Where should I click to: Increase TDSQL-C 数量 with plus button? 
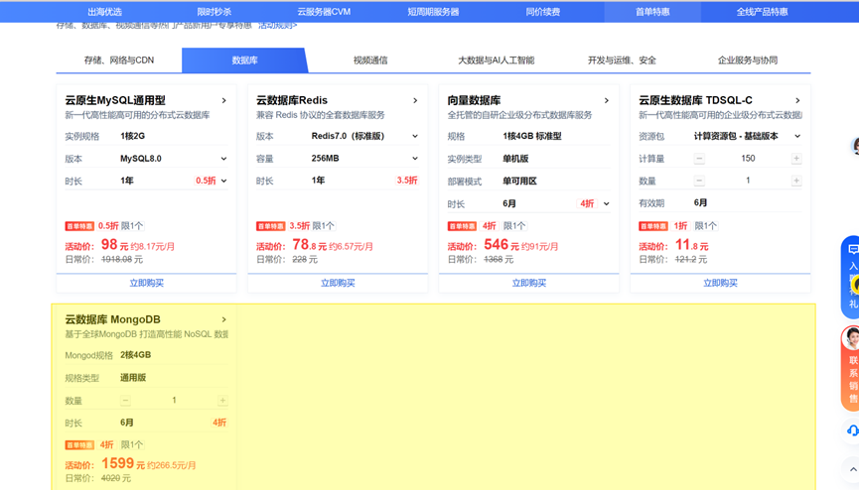click(x=796, y=181)
